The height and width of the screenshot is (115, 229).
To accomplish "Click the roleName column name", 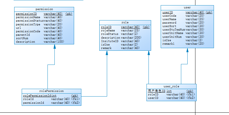I will coord(108,31).
